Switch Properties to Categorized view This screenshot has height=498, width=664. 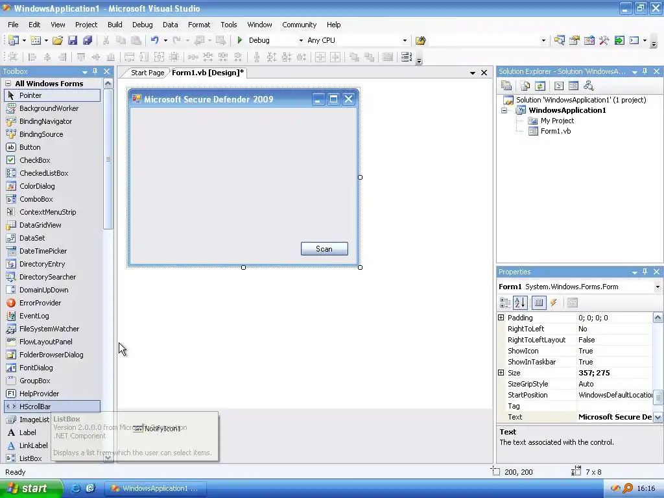click(504, 303)
